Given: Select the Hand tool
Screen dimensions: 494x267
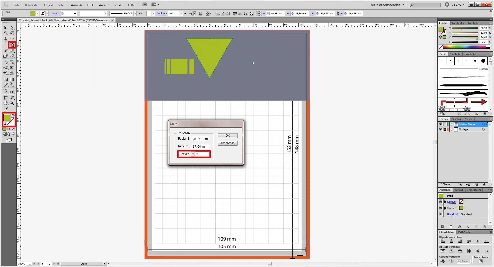Looking at the screenshot, I should [5, 103].
